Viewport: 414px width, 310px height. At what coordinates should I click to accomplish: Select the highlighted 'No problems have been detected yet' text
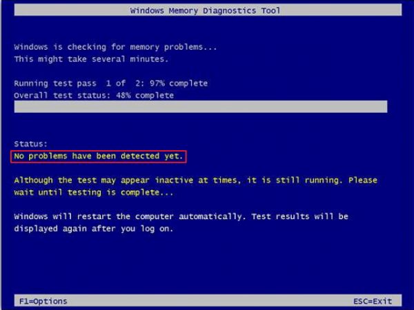pyautogui.click(x=99, y=156)
